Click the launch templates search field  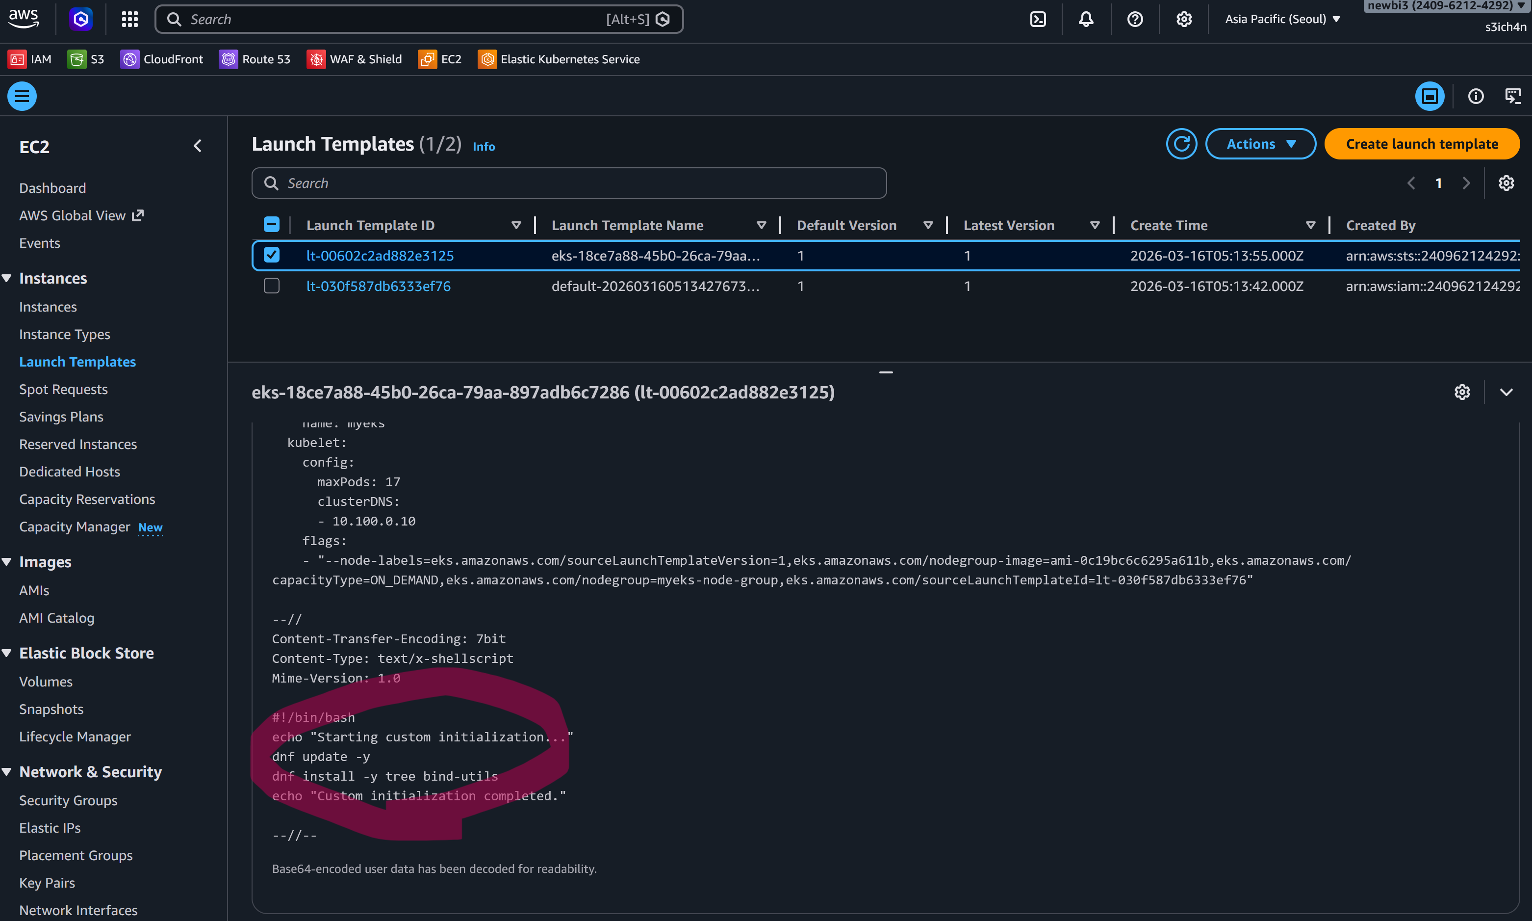coord(569,183)
